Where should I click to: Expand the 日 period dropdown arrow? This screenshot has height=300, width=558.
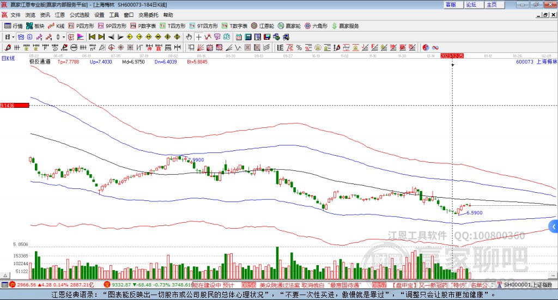14,37
